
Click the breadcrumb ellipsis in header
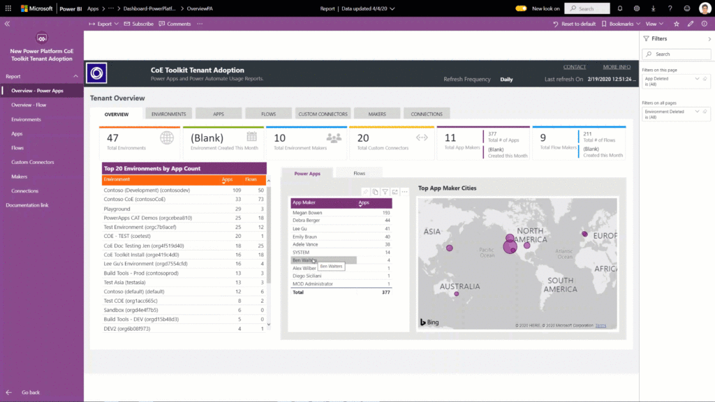[x=111, y=8]
